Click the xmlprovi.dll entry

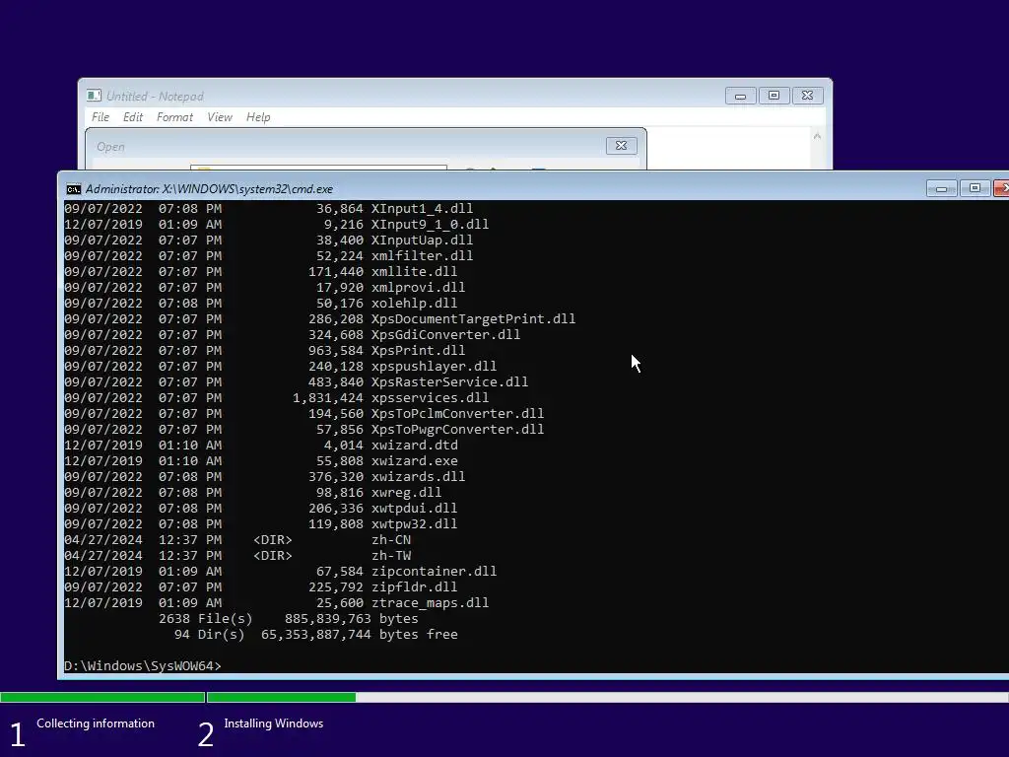point(418,287)
